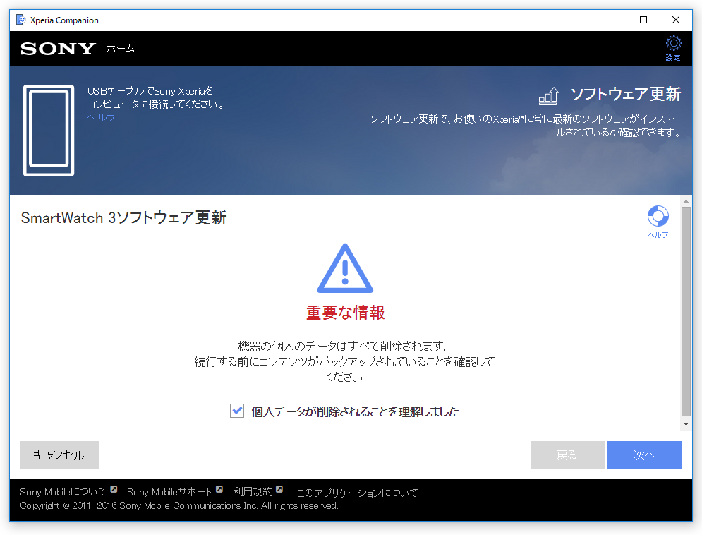Click the scrollbar down arrow
This screenshot has width=702, height=535.
pos(686,424)
